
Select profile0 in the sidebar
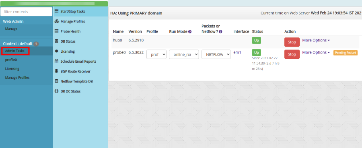click(x=11, y=60)
